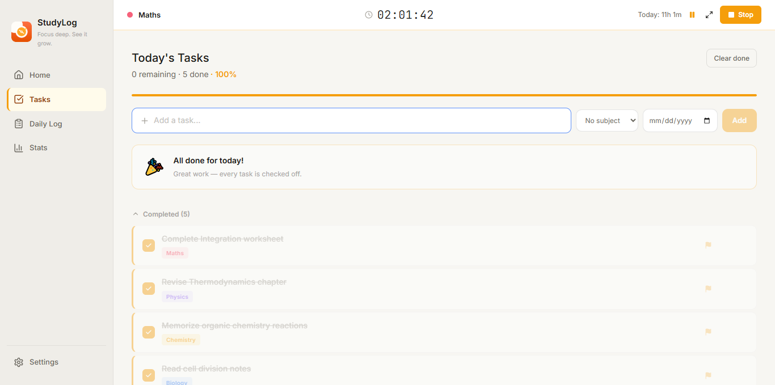The height and width of the screenshot is (385, 775).
Task: Open the No subject dropdown
Action: pos(607,120)
